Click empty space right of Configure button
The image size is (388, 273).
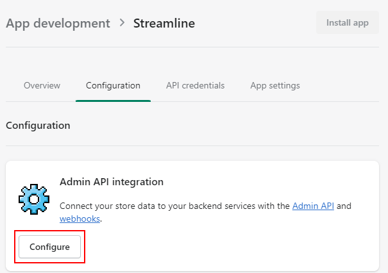pos(224,247)
